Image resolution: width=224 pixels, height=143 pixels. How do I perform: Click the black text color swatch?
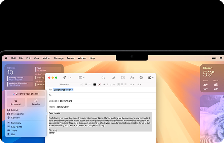(95, 85)
